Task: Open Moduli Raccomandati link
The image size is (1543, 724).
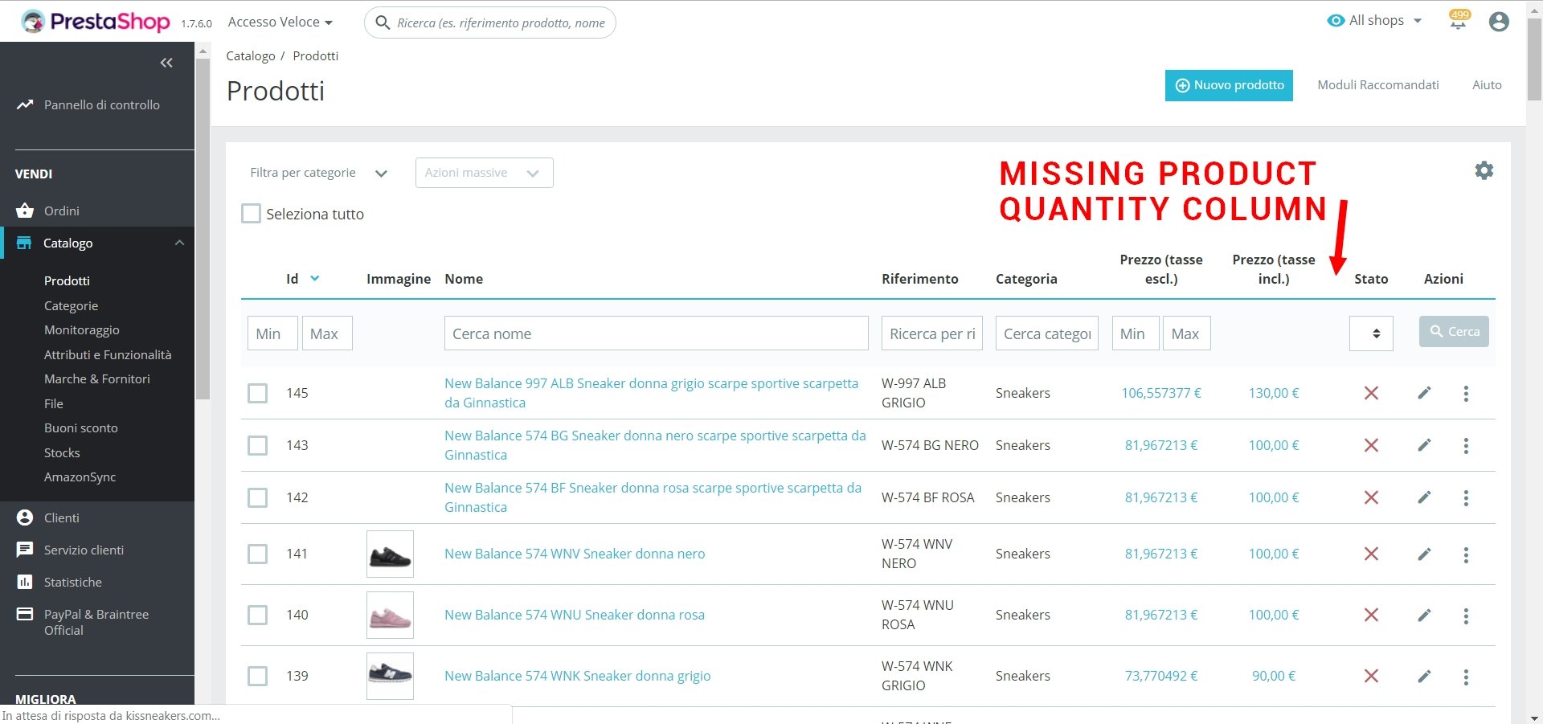Action: (x=1377, y=84)
